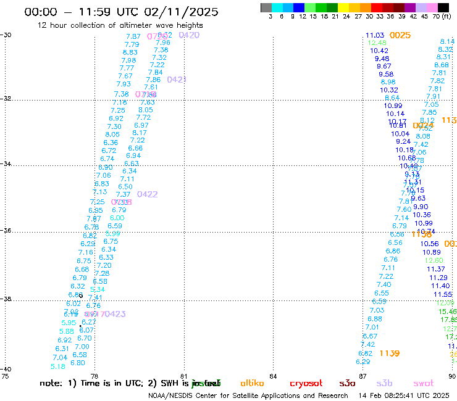457x401 pixels.
Task: Click the blue '9.48' wave height value
Action: [382, 59]
